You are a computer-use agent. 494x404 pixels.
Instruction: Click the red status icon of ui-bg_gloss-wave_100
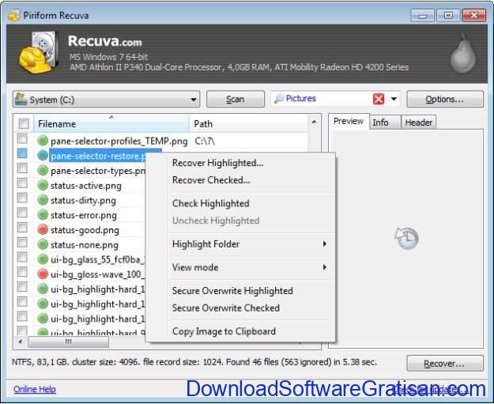coord(43,274)
